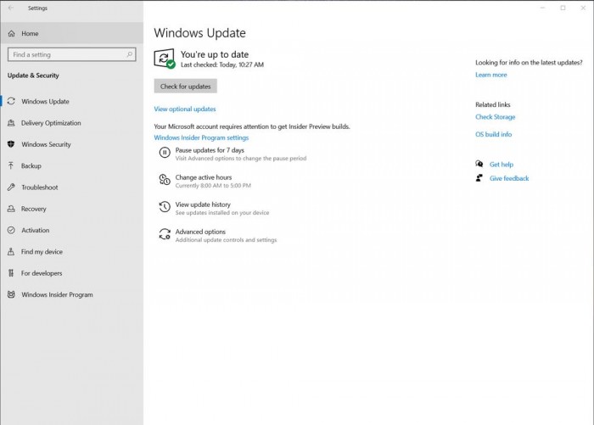Open Windows Insider Program settings link
Image resolution: width=594 pixels, height=425 pixels.
(x=201, y=137)
